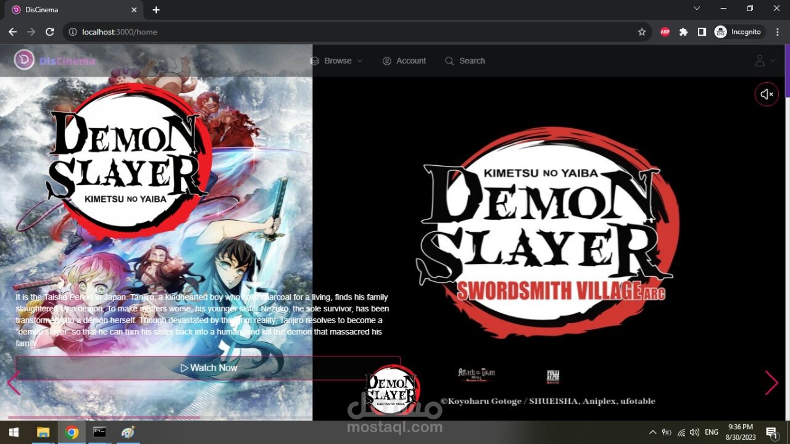Close the DisCinema tab

tap(135, 10)
